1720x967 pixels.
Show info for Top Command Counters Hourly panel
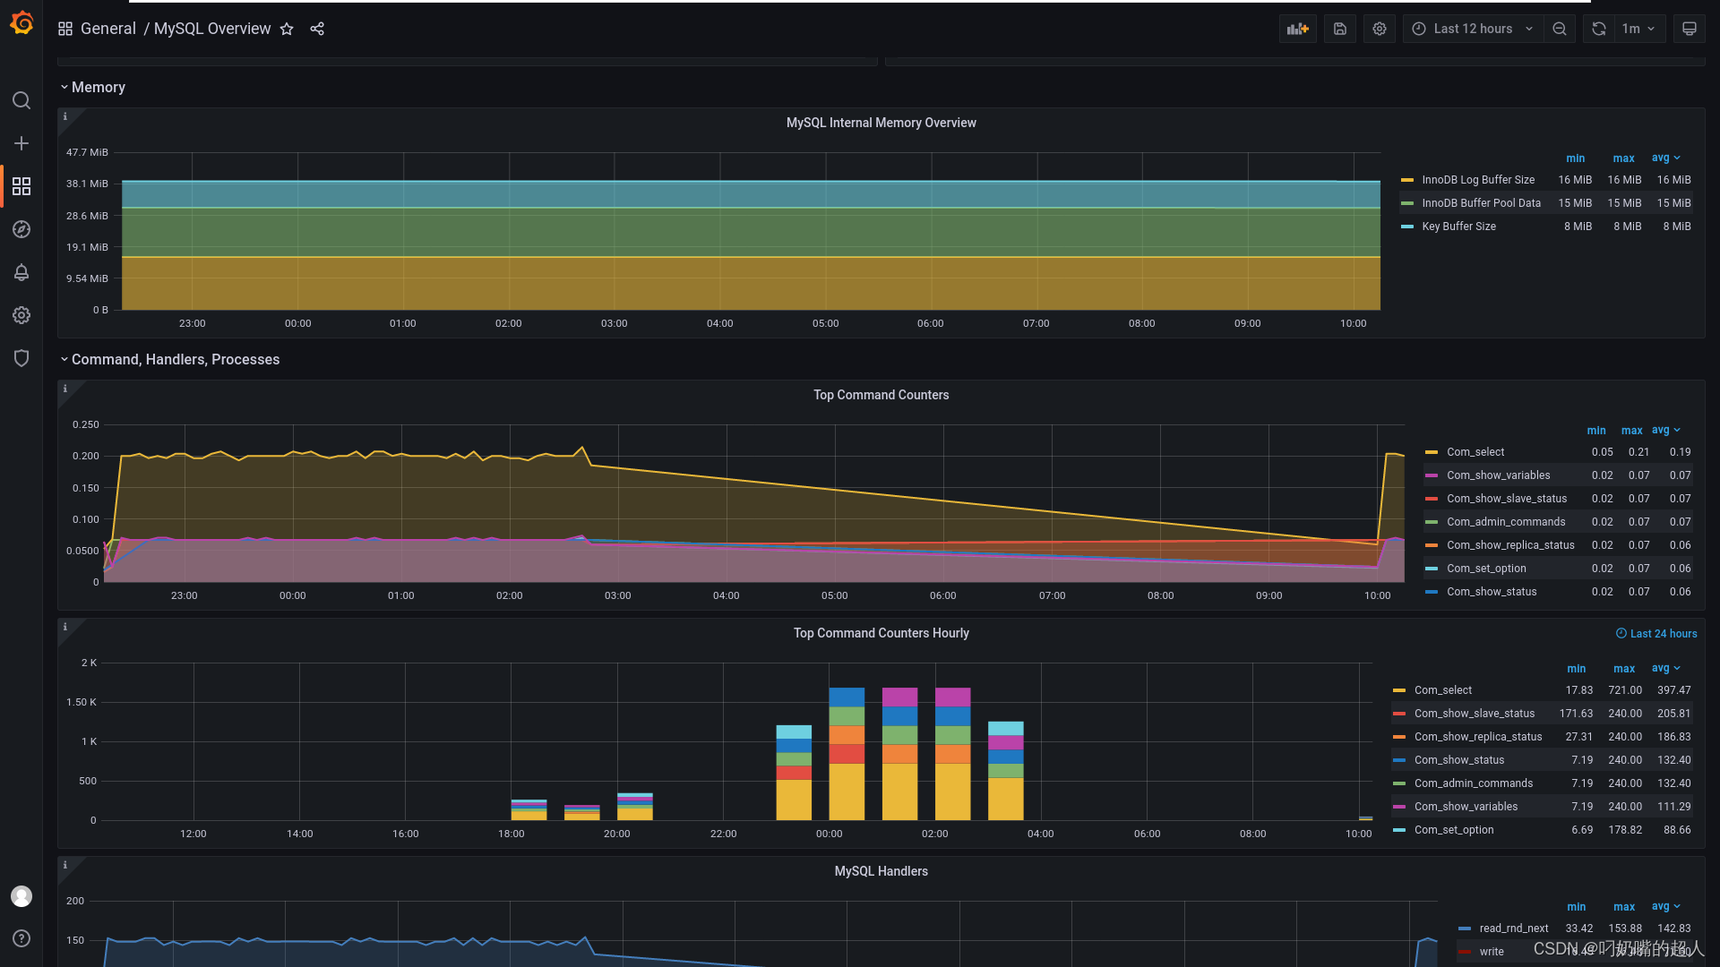click(65, 627)
